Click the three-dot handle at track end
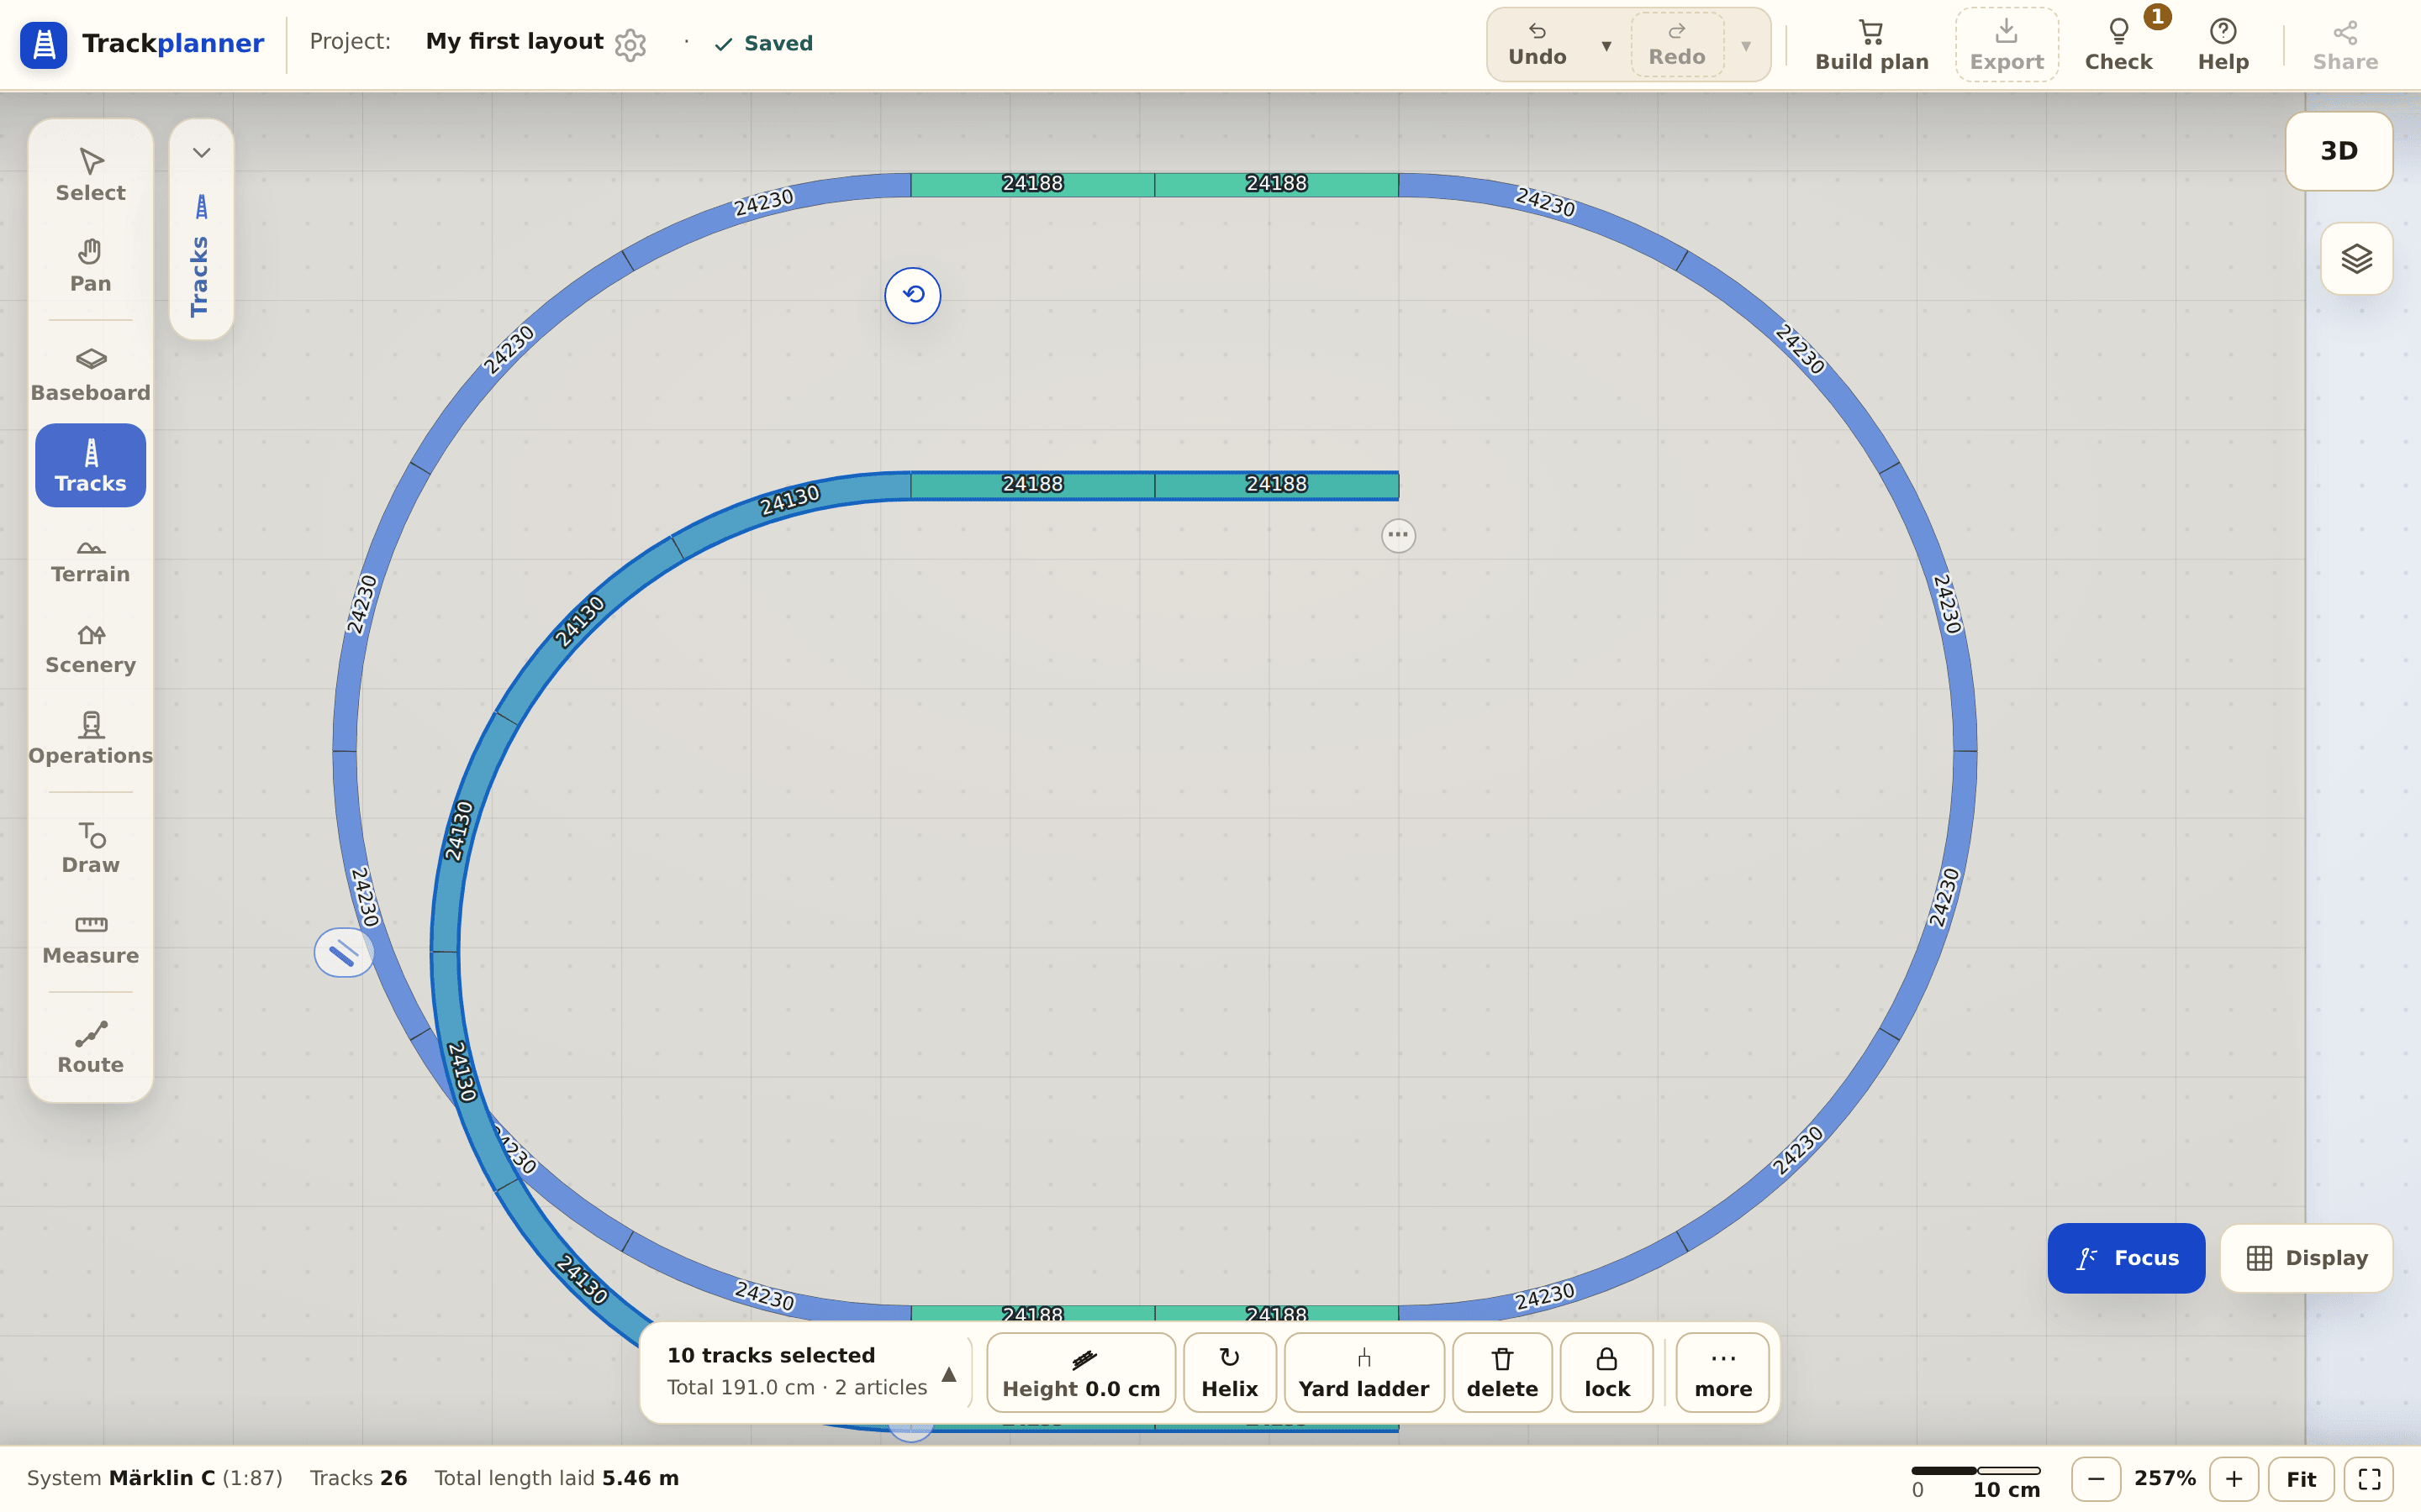Screen dimensions: 2421x1512 coord(1399,535)
